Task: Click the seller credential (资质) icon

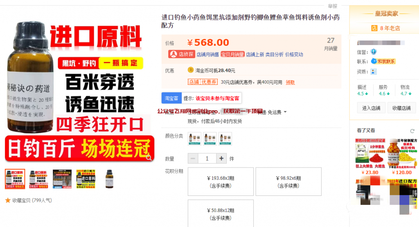Action: click(x=374, y=71)
